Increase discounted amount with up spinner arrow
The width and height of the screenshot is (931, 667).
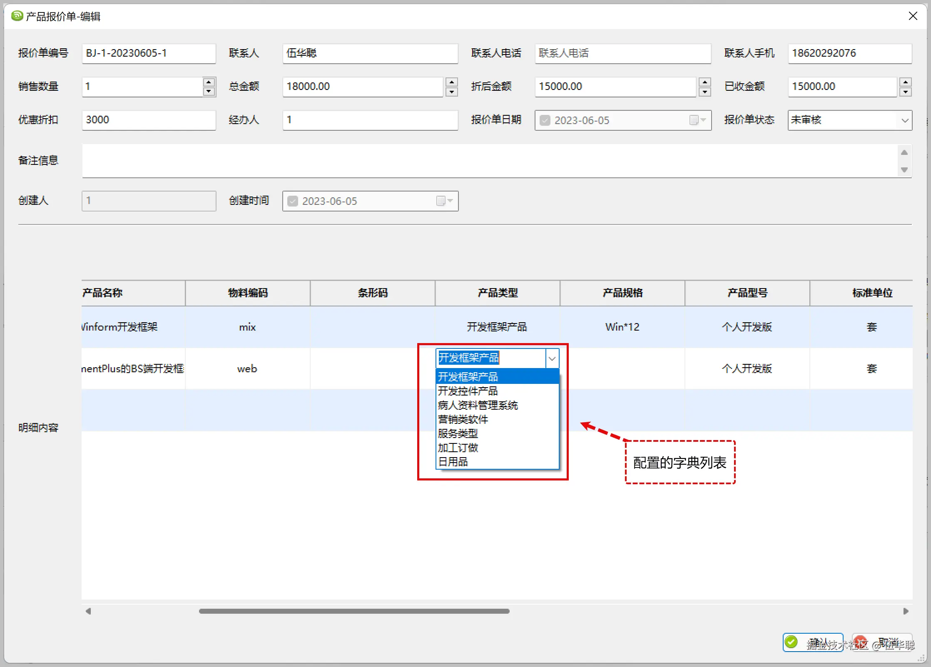704,82
